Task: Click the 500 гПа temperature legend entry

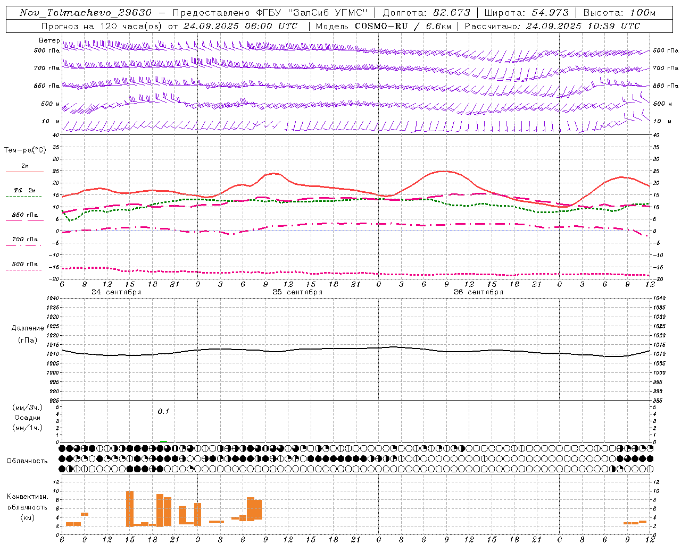Action: tap(24, 264)
